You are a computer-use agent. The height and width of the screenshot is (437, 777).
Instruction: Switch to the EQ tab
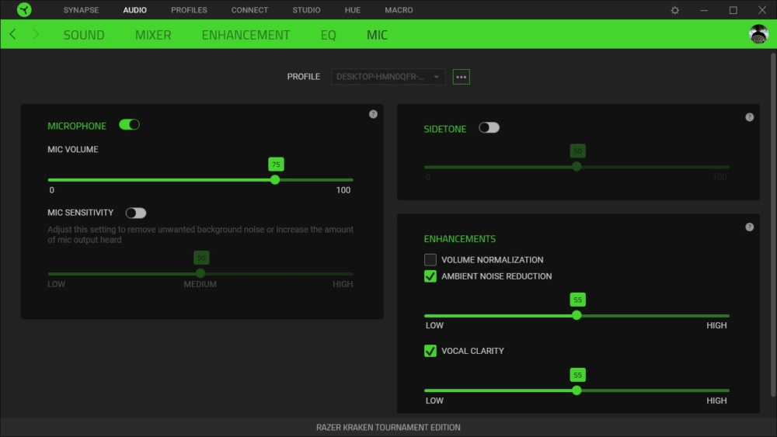pyautogui.click(x=328, y=35)
